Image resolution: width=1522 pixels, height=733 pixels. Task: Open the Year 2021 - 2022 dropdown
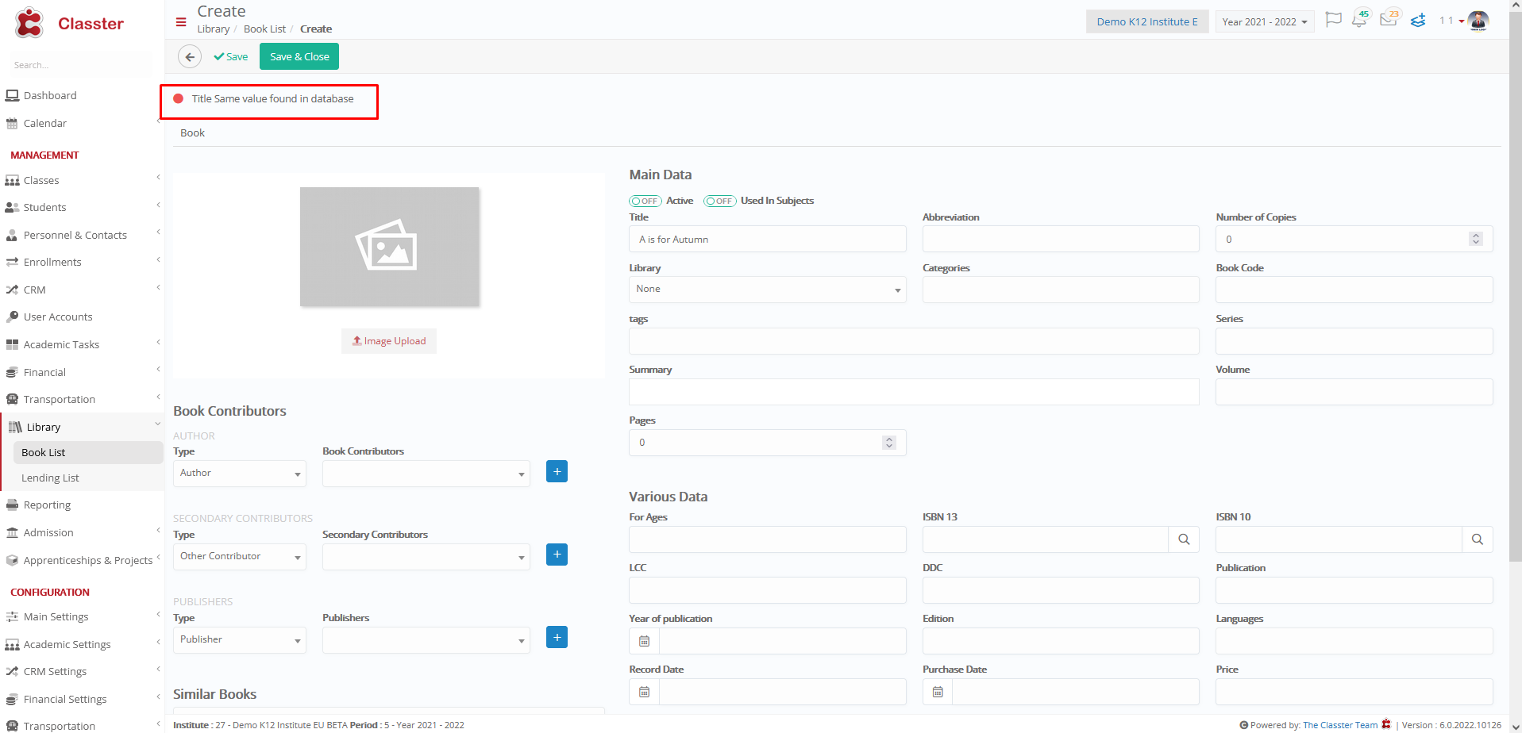tap(1265, 21)
